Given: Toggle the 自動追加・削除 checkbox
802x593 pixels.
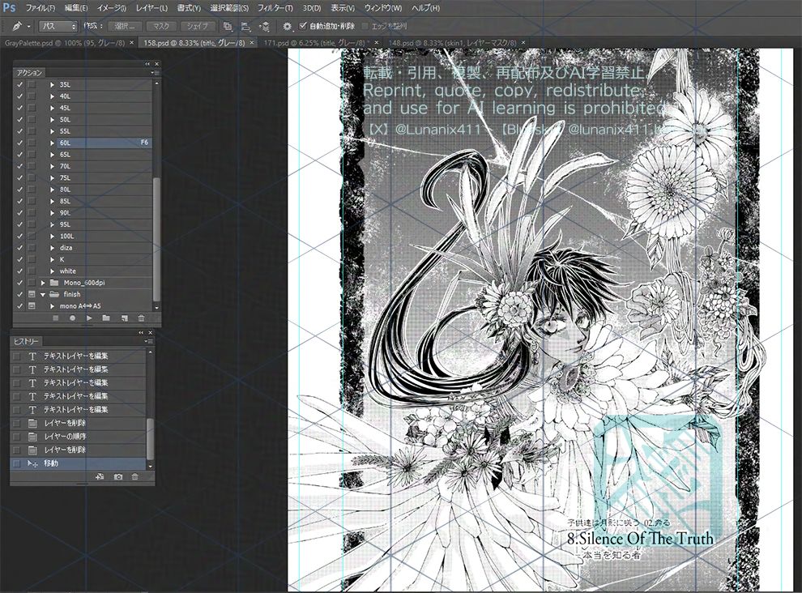Looking at the screenshot, I should coord(303,26).
